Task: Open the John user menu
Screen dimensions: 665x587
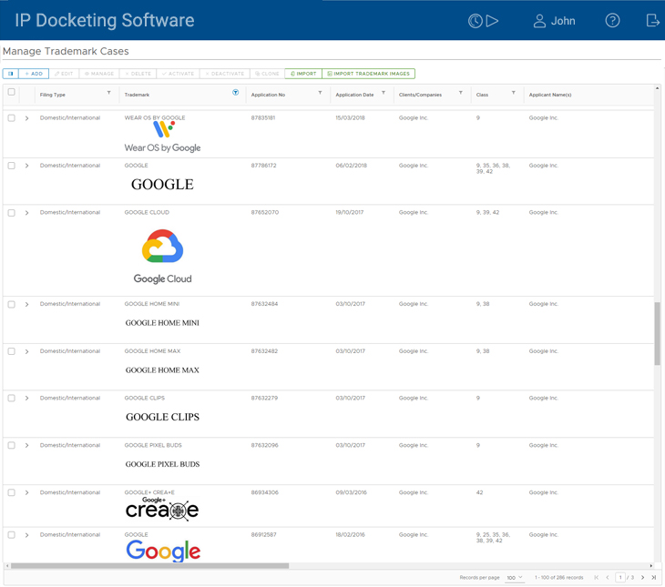Action: 554,21
